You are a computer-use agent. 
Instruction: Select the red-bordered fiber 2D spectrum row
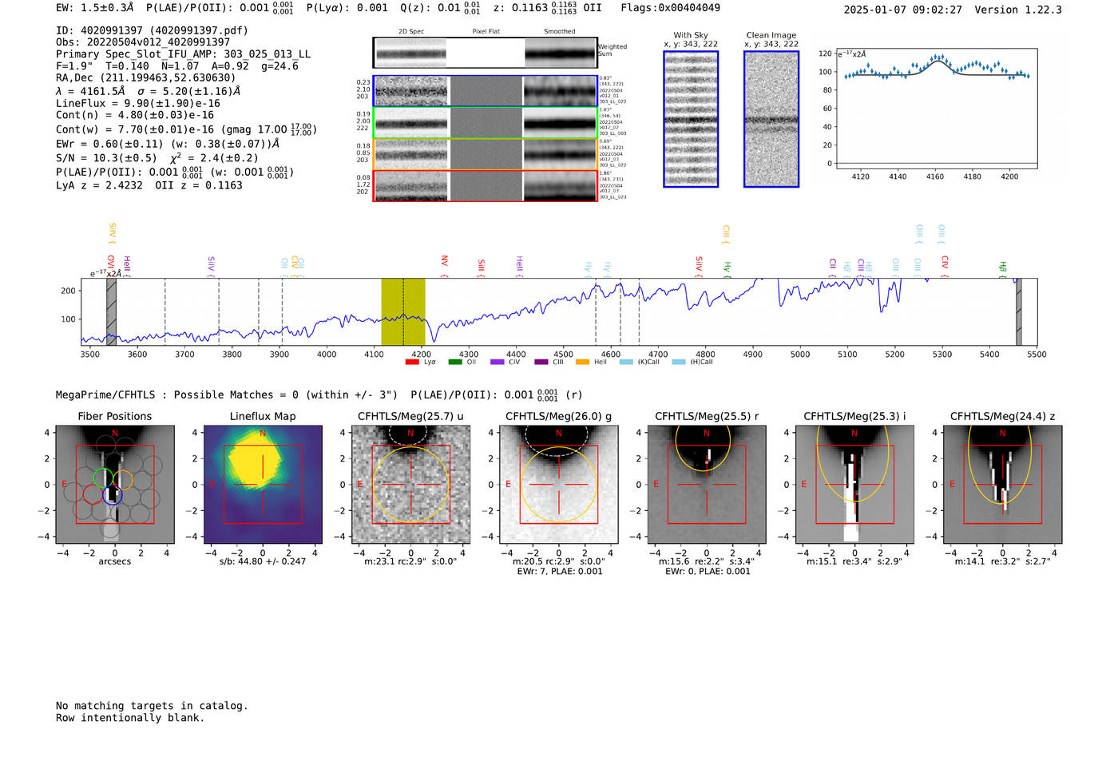[x=485, y=185]
